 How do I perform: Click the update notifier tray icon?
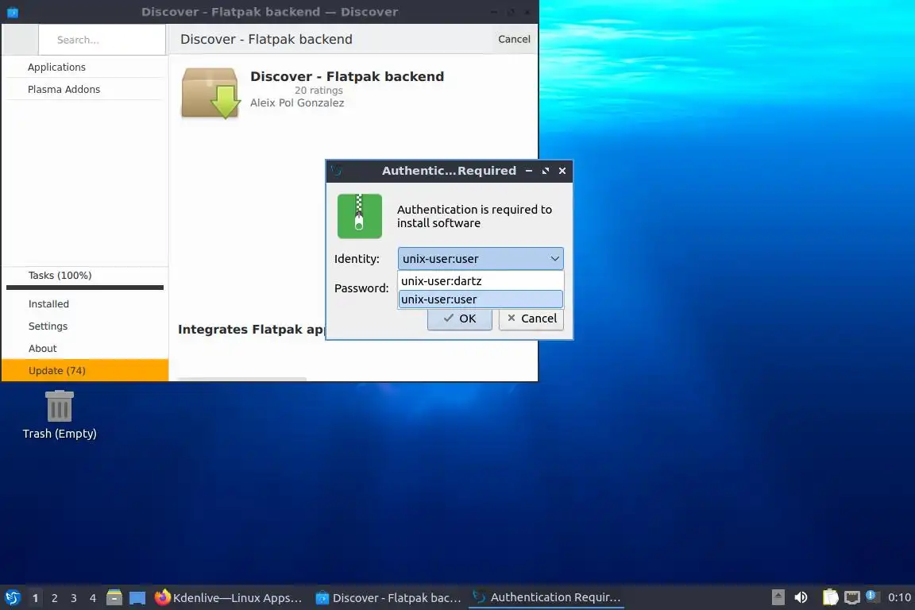point(872,596)
